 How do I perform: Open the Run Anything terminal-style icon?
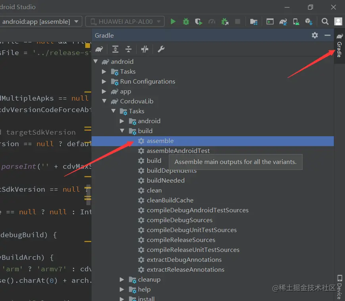(270, 21)
